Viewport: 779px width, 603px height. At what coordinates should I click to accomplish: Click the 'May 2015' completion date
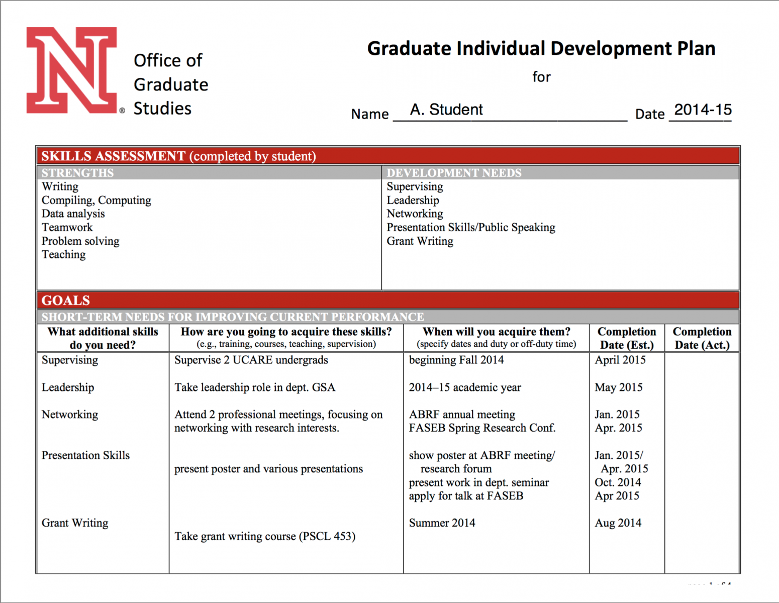pyautogui.click(x=619, y=387)
